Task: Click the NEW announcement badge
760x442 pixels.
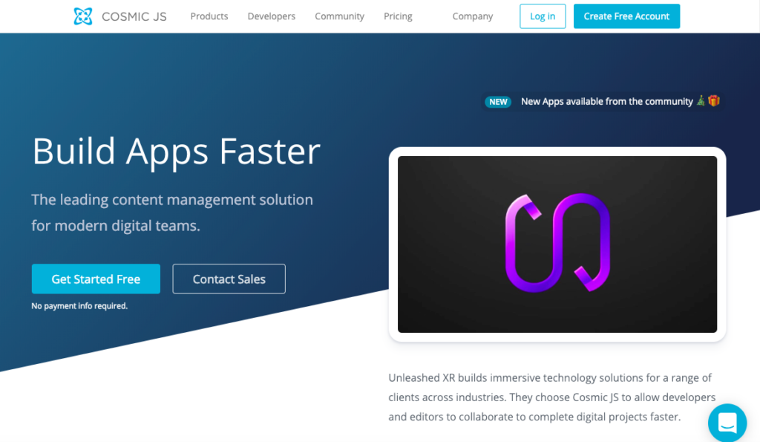Action: [x=497, y=102]
